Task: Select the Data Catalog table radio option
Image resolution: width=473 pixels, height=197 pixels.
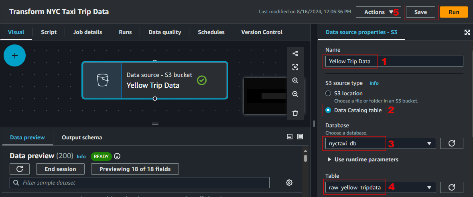Action: click(328, 111)
